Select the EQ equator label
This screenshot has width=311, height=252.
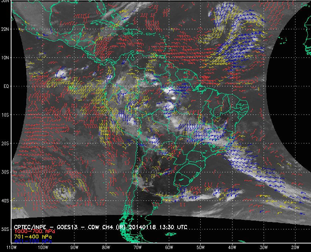pos(6,86)
